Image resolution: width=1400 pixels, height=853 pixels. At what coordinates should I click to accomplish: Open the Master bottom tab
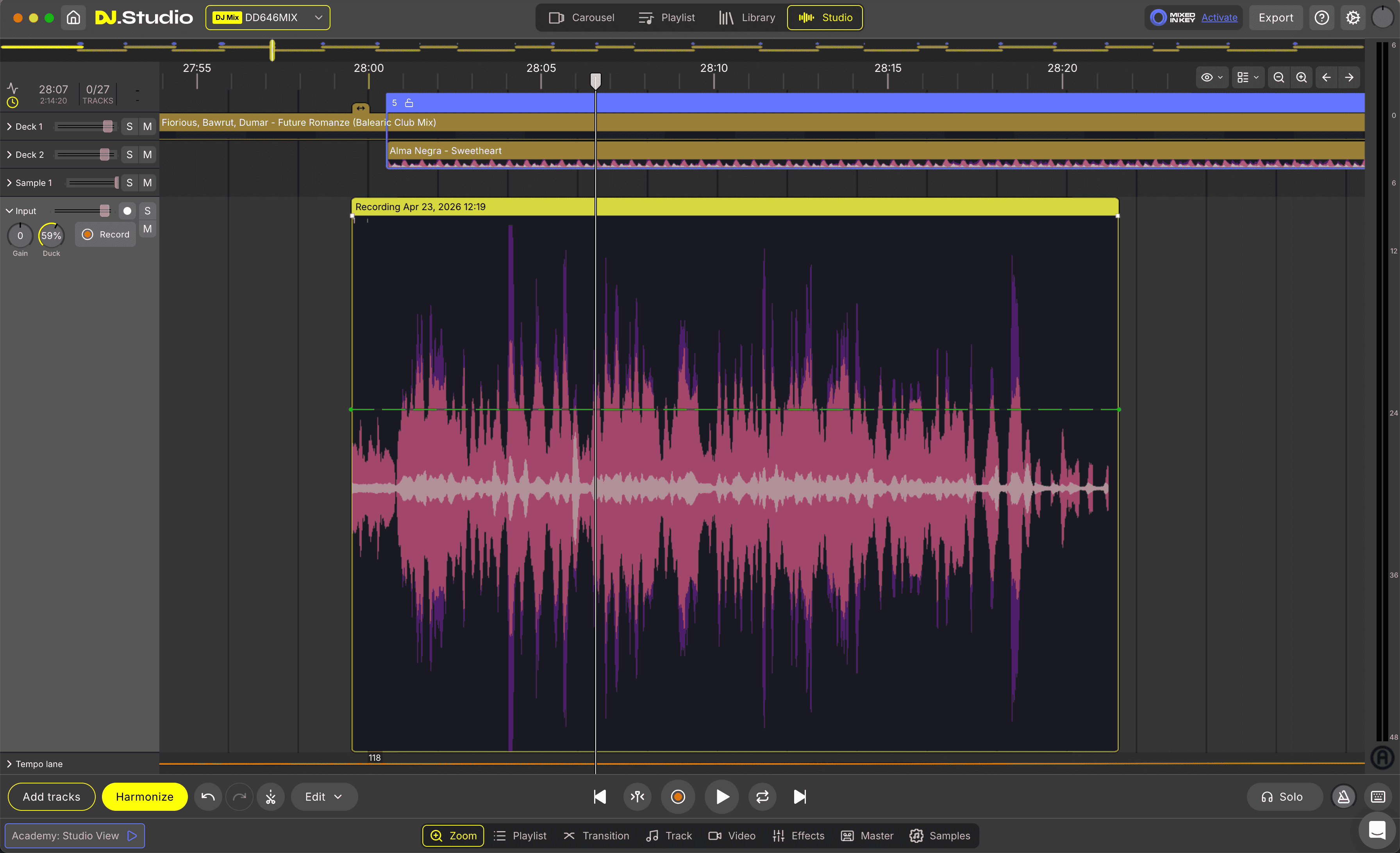coord(867,835)
